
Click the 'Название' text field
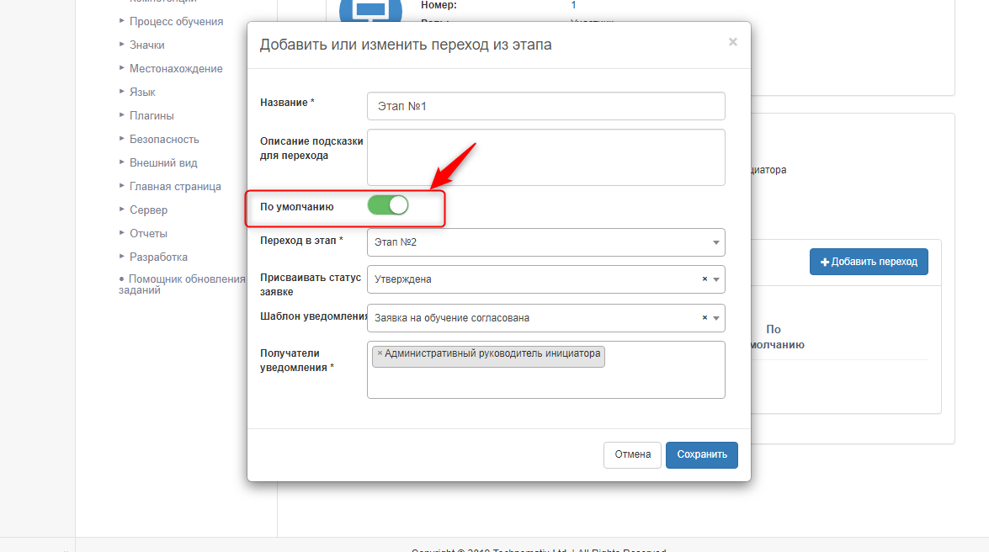pyautogui.click(x=545, y=106)
